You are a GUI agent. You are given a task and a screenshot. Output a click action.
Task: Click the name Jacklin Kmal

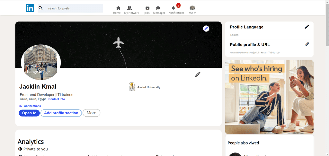coord(38,87)
